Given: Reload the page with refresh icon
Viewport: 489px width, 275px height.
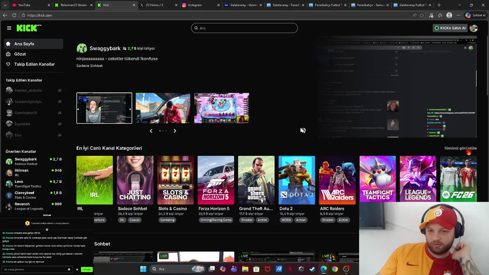Looking at the screenshot, I should (x=14, y=15).
